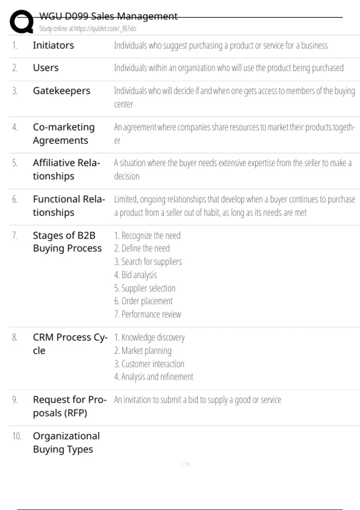The height and width of the screenshot is (510, 360).
Task: Click the 'Bid analysis' list line
Action: 136,275
